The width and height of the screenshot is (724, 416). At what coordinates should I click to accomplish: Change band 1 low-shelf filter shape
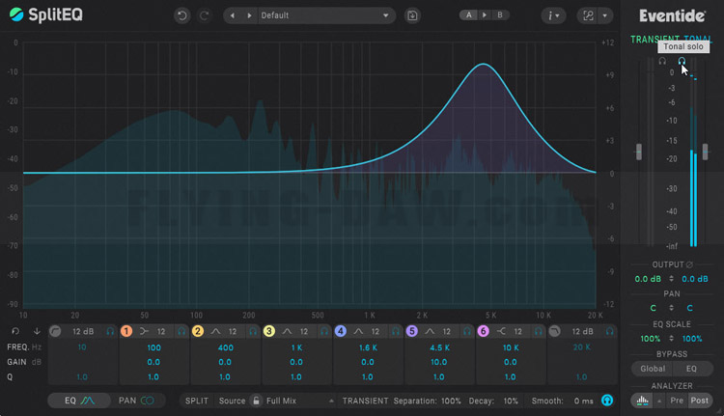pos(144,331)
